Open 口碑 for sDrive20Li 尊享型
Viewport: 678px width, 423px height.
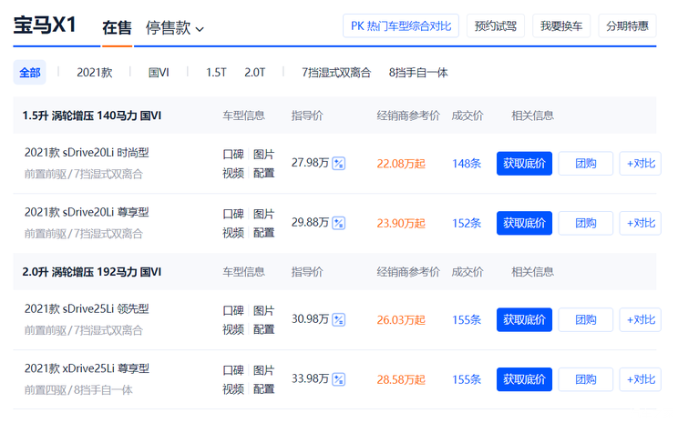click(233, 214)
